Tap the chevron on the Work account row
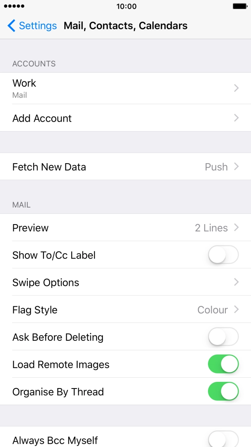 (236, 88)
